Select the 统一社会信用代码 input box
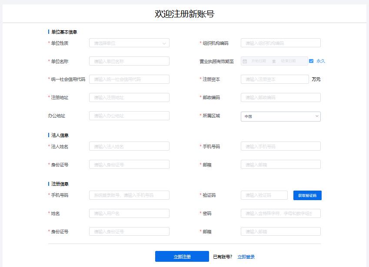369x267 pixels. tap(129, 79)
